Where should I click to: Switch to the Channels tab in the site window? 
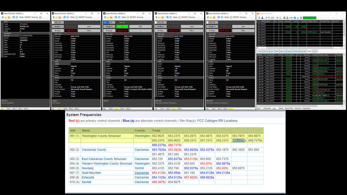pos(267,108)
